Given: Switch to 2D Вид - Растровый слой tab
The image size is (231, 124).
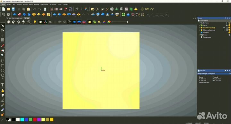Looking at the screenshot, I should click(x=14, y=18).
